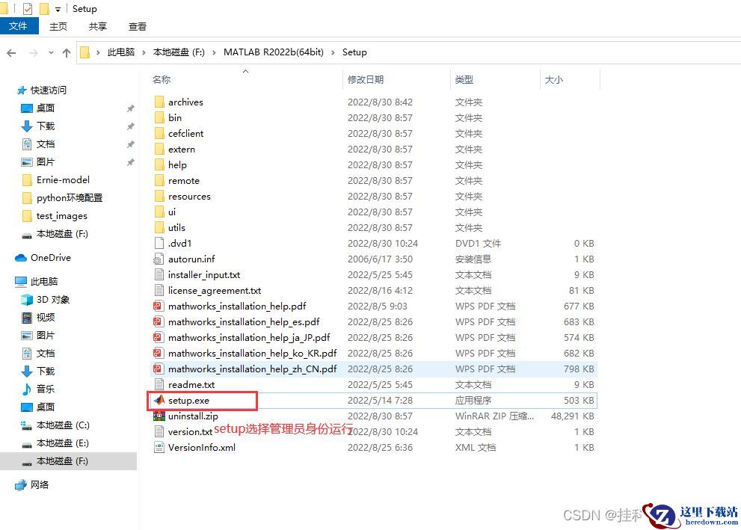The width and height of the screenshot is (741, 530).
Task: Open 音乐 library in the sidebar
Action: [46, 389]
